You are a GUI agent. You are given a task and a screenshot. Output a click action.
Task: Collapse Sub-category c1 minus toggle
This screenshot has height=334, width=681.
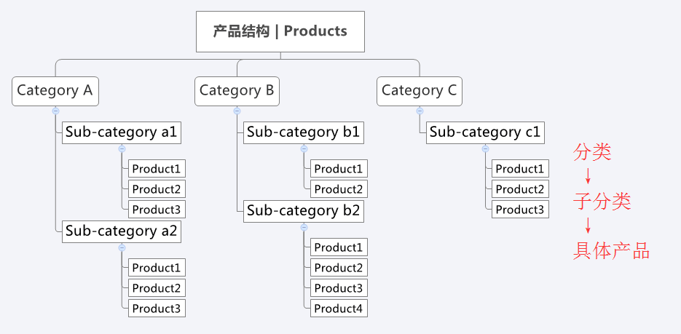(486, 148)
